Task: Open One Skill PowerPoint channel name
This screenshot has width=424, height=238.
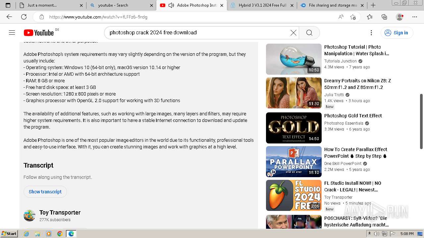Action: [x=343, y=164]
